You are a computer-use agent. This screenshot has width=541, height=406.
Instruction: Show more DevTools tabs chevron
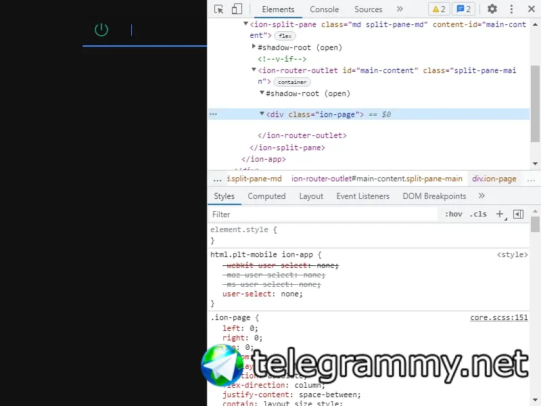tap(400, 9)
